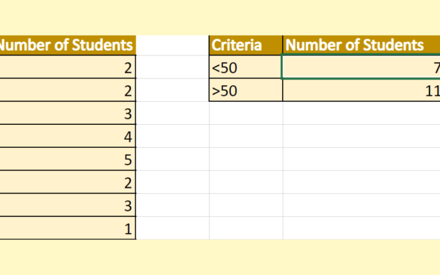Click the student count cell showing 5
Viewport: 440px width, 275px height.
[67, 159]
